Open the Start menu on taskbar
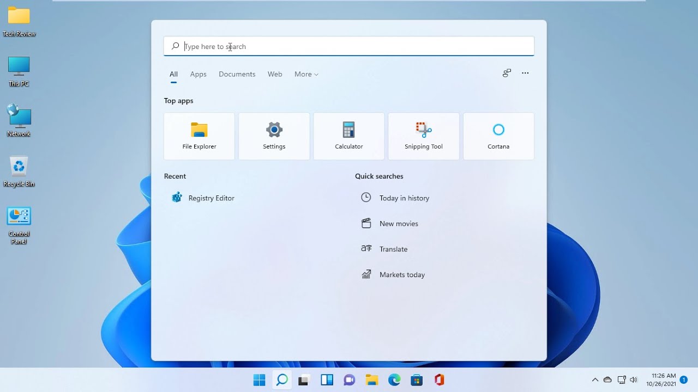This screenshot has height=392, width=698. (259, 380)
